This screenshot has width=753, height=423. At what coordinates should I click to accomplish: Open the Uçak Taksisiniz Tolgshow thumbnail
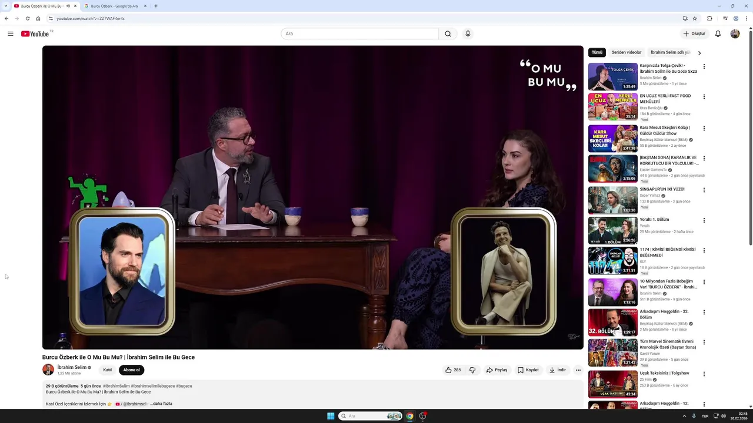point(612,384)
